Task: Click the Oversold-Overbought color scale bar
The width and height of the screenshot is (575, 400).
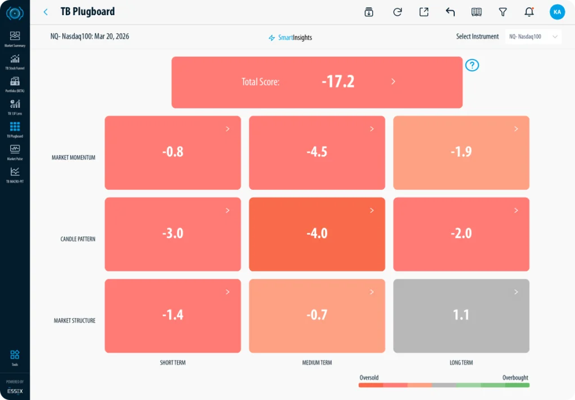Action: (x=444, y=385)
